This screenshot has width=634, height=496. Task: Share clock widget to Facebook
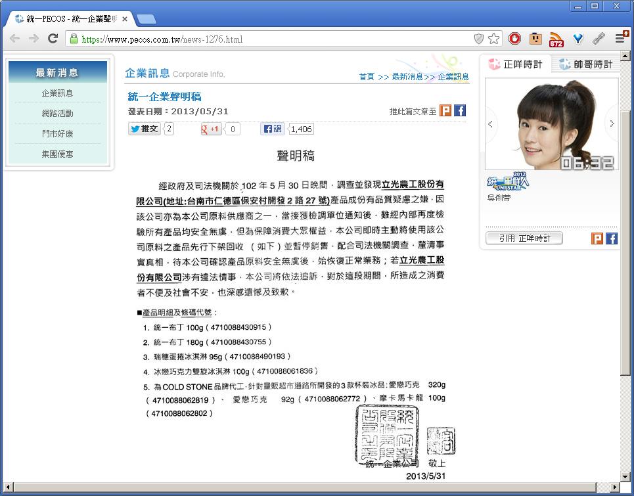tap(612, 238)
